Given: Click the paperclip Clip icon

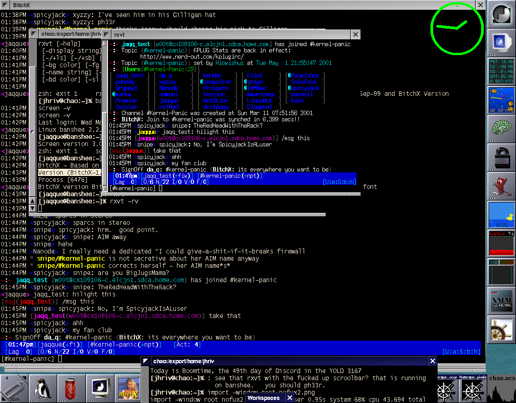Looking at the screenshot, I should 14,389.
